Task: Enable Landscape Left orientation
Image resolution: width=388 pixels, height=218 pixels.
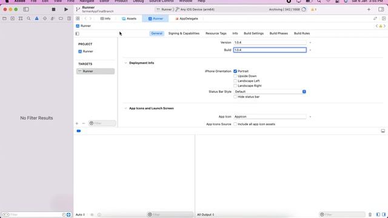Action: 235,81
